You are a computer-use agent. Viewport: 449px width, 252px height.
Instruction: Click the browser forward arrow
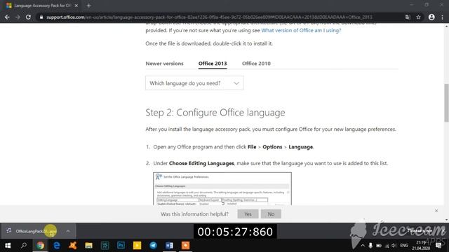18,17
